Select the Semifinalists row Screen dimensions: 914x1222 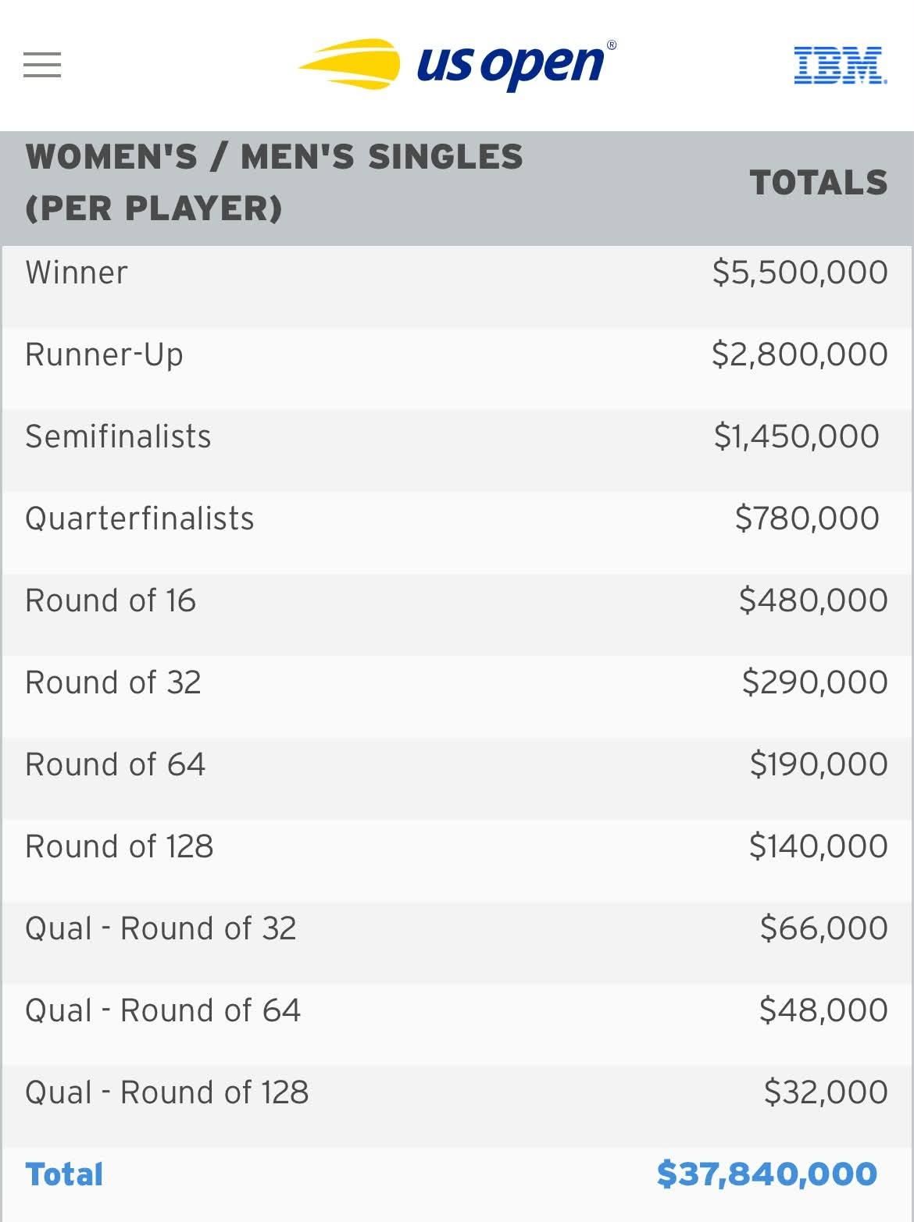(457, 436)
